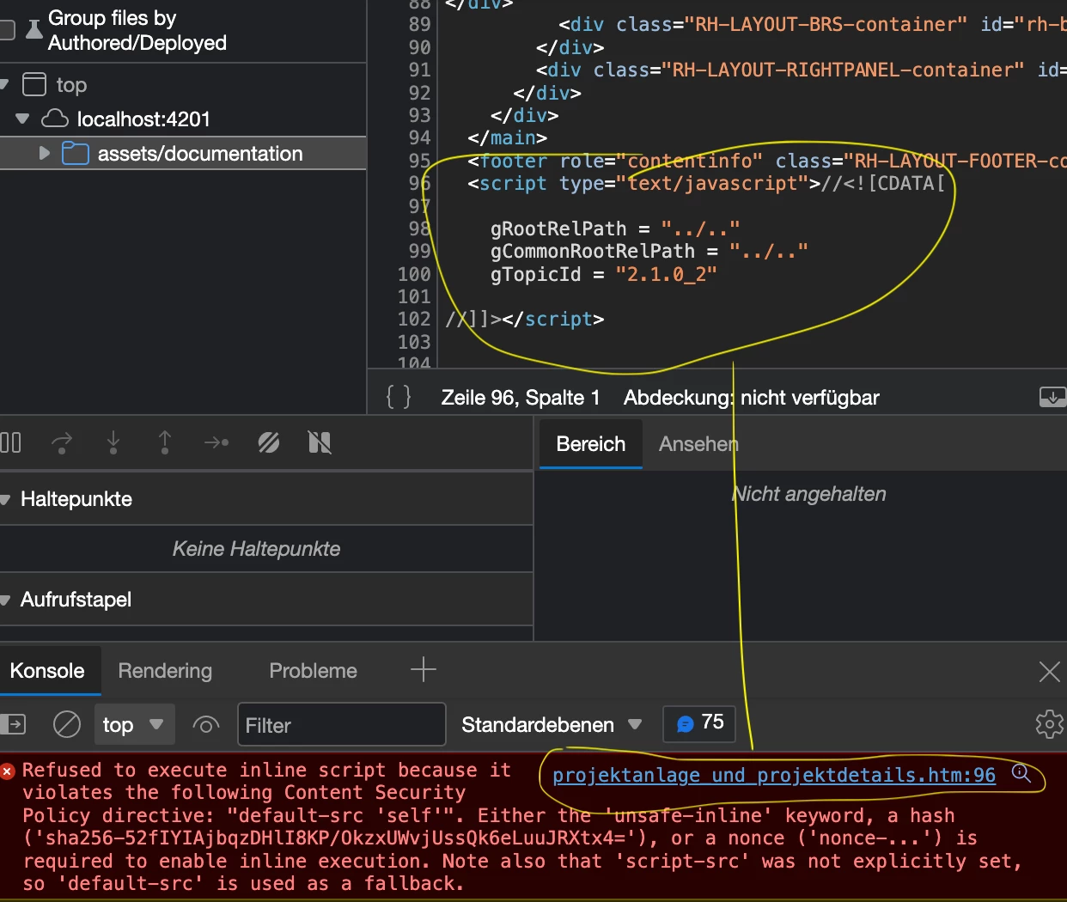Click the </main> closing tag on line 94
This screenshot has height=902, width=1067.
pos(507,137)
